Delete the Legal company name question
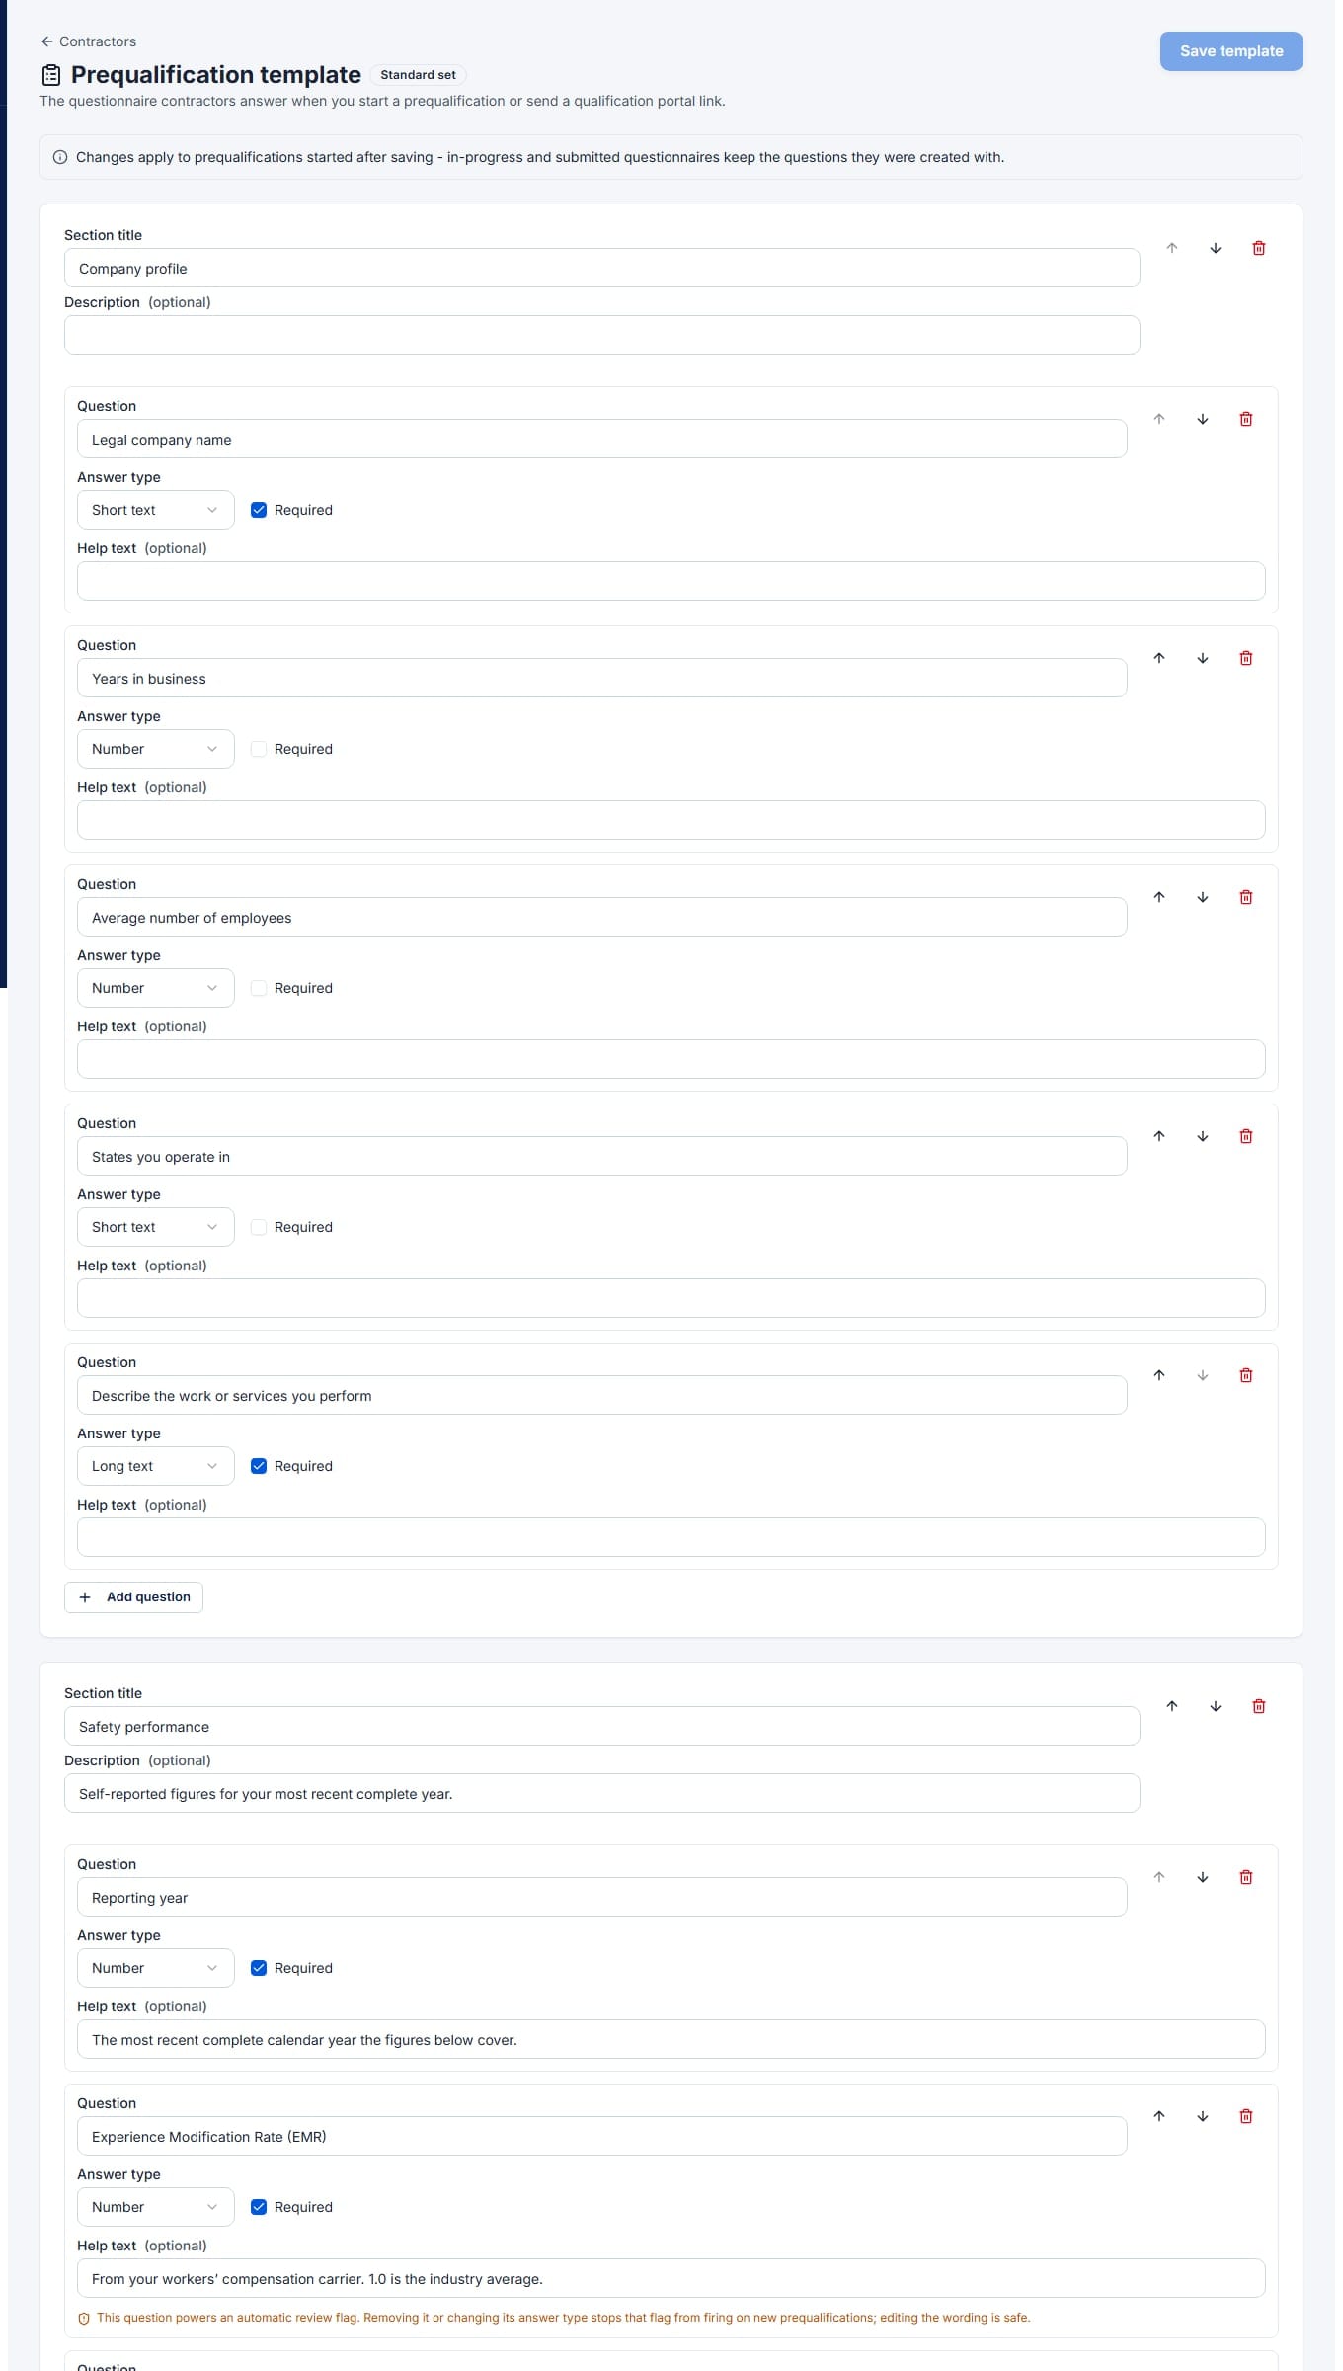This screenshot has height=2371, width=1343. pos(1246,419)
